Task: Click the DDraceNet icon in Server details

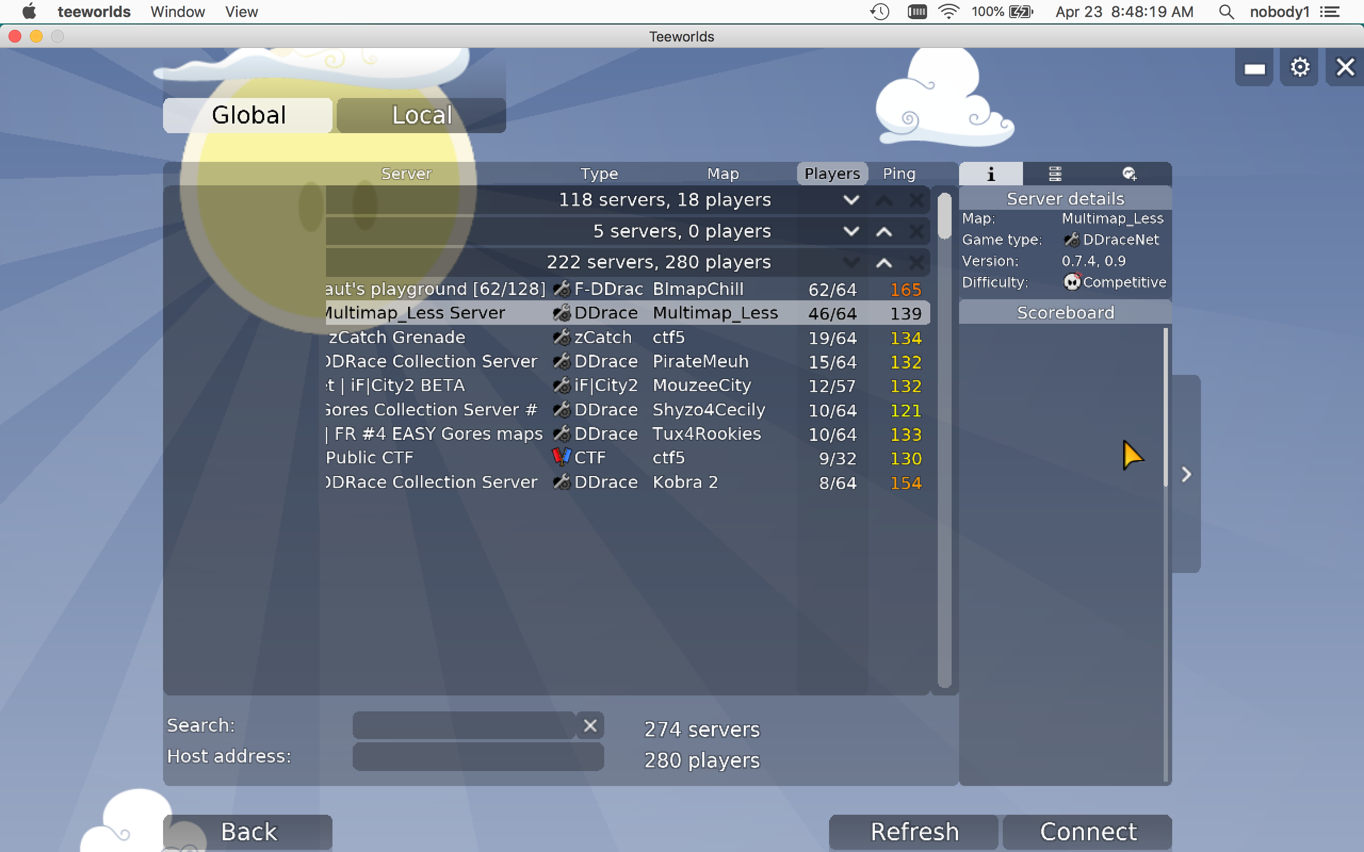Action: 1071,240
